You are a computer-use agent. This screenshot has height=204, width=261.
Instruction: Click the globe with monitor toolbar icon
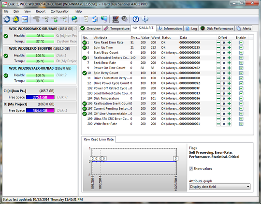click(x=104, y=19)
